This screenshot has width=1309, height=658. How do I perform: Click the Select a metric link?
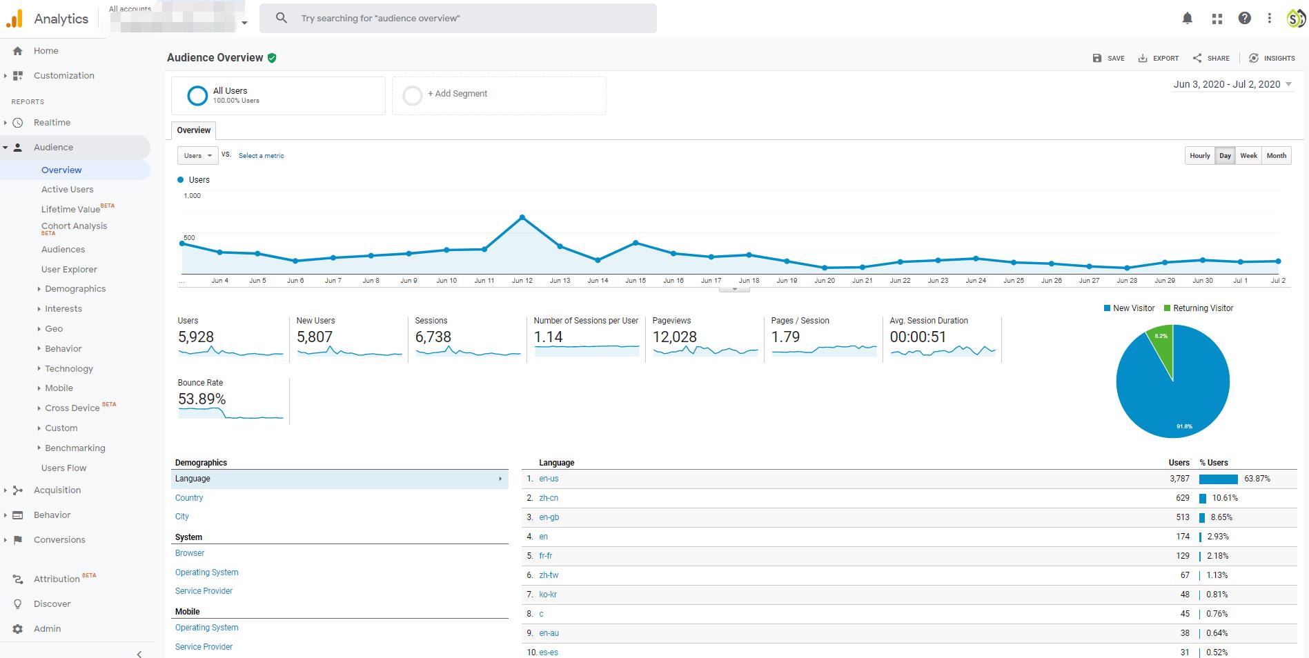261,156
